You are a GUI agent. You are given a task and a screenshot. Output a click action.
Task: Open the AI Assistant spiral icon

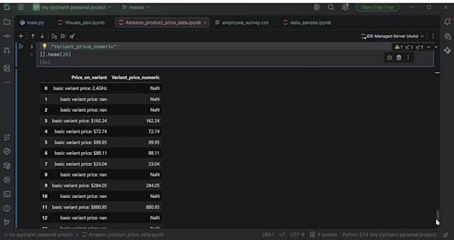pos(316,7)
